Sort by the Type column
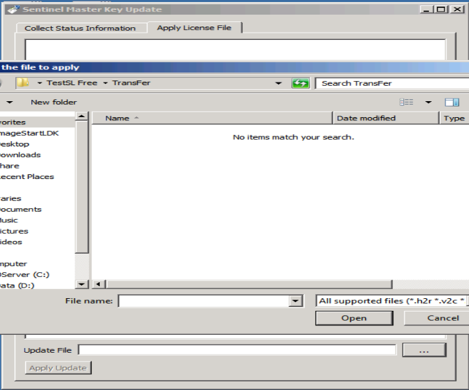 click(x=454, y=118)
